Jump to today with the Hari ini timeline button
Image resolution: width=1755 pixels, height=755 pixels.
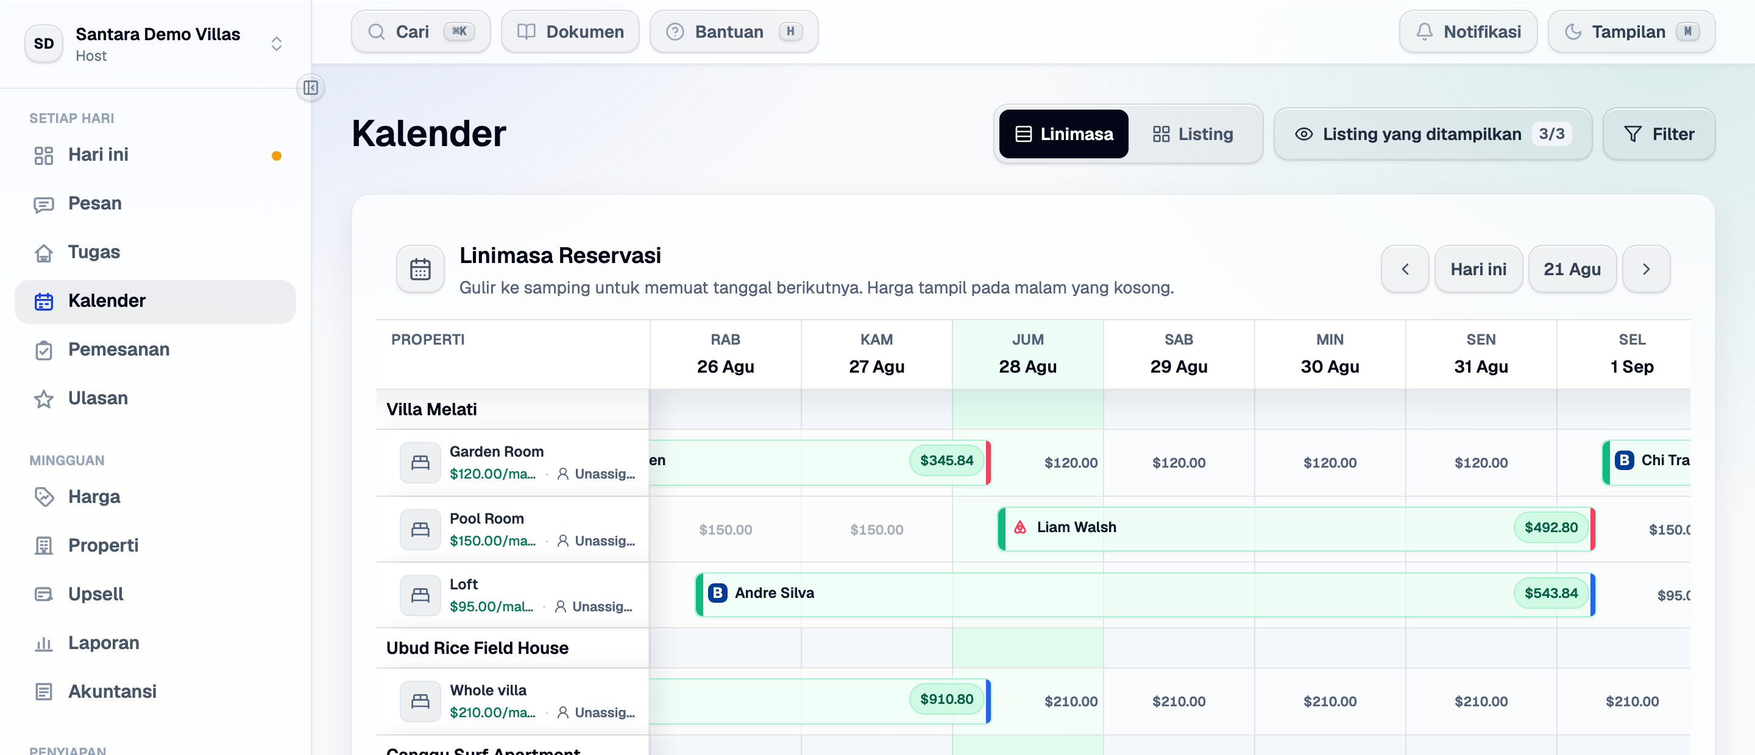point(1478,270)
